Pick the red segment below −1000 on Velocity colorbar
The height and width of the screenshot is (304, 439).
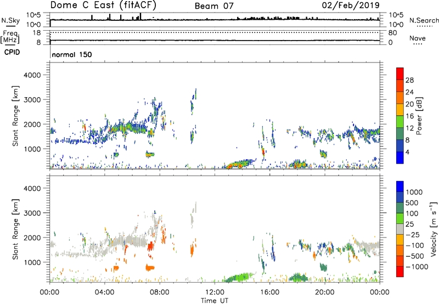coord(400,272)
